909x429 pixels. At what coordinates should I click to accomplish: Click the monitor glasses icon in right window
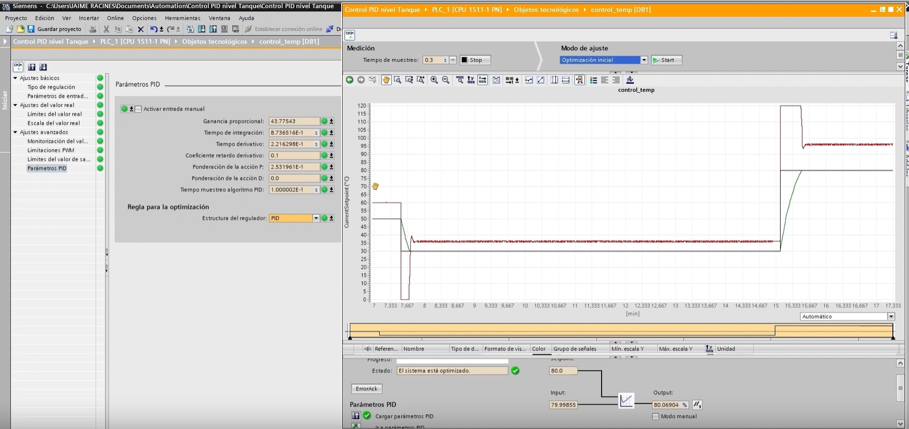(350, 35)
